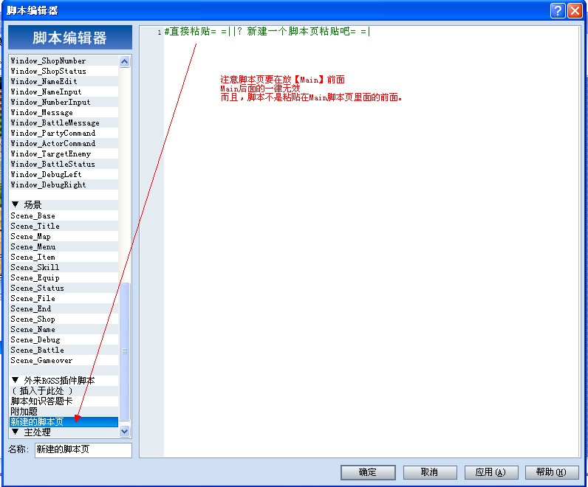
Task: Select Scene_Equip script
Action: point(64,278)
